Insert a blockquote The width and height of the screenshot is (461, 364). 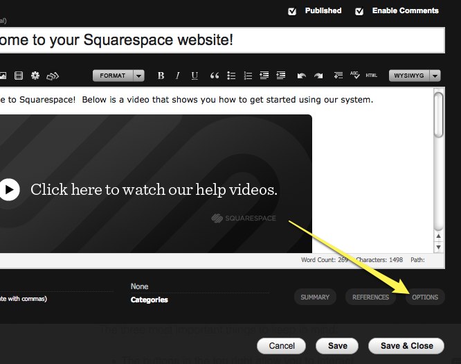(x=215, y=76)
